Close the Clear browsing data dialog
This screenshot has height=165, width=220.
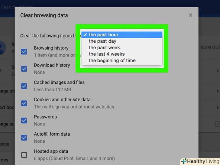click(190, 15)
